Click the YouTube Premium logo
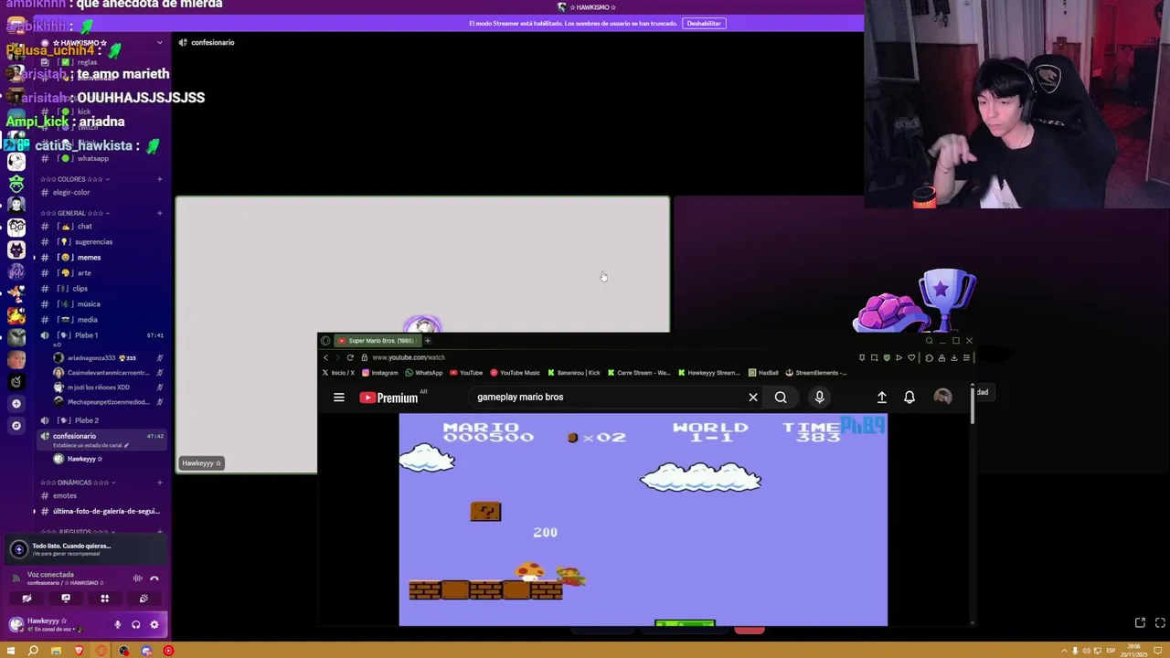 (388, 398)
